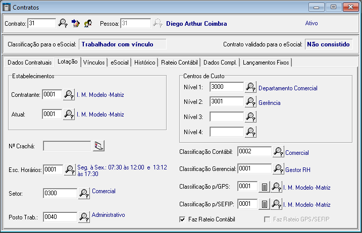This screenshot has height=233, width=362.
Task: Search cost center Nível 1
Action: pyautogui.click(x=250, y=87)
